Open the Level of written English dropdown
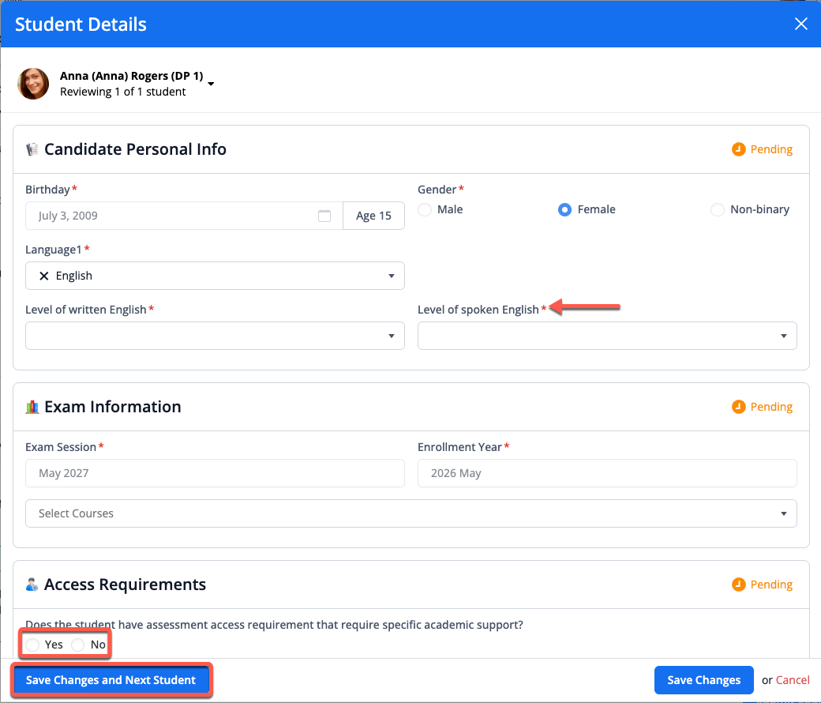The height and width of the screenshot is (703, 821). point(215,336)
